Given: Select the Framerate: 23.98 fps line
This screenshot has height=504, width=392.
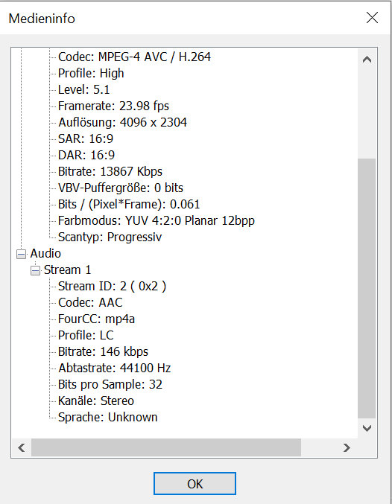Looking at the screenshot, I should click(x=113, y=106).
